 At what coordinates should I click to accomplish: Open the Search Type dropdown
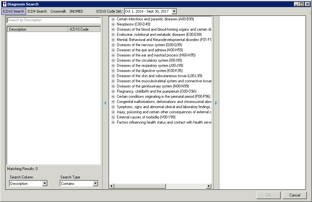click(x=95, y=184)
